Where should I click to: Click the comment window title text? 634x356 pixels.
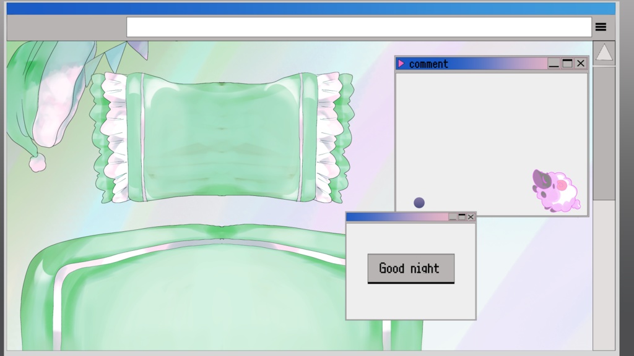(428, 64)
